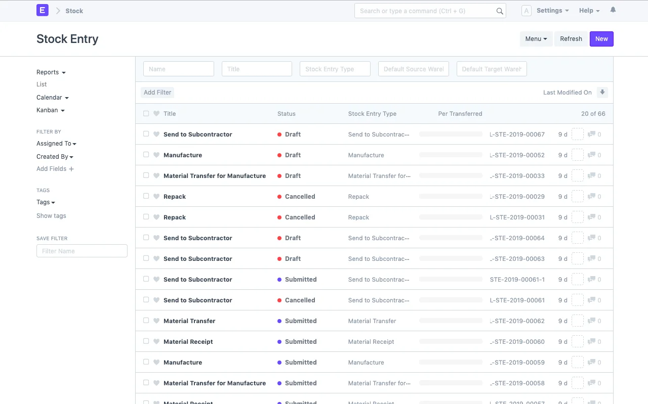Open the Settings menu
The image size is (648, 404).
(x=552, y=10)
